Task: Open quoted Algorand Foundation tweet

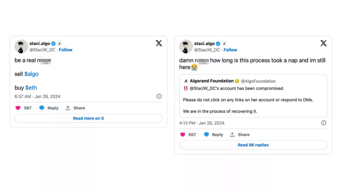Action: 253,96
